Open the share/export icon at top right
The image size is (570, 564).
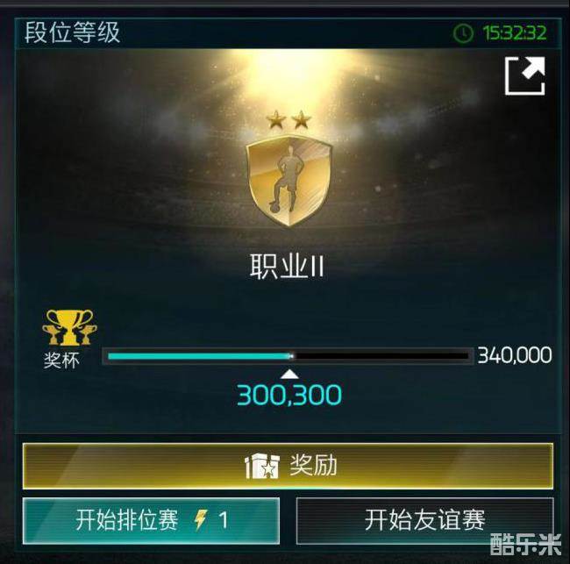tap(525, 76)
